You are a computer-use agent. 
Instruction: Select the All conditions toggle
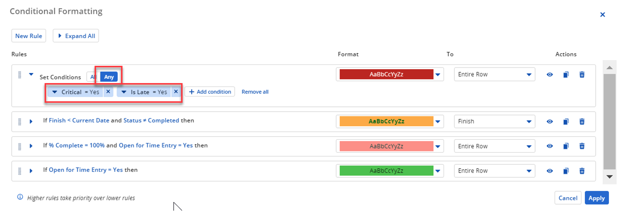93,77
